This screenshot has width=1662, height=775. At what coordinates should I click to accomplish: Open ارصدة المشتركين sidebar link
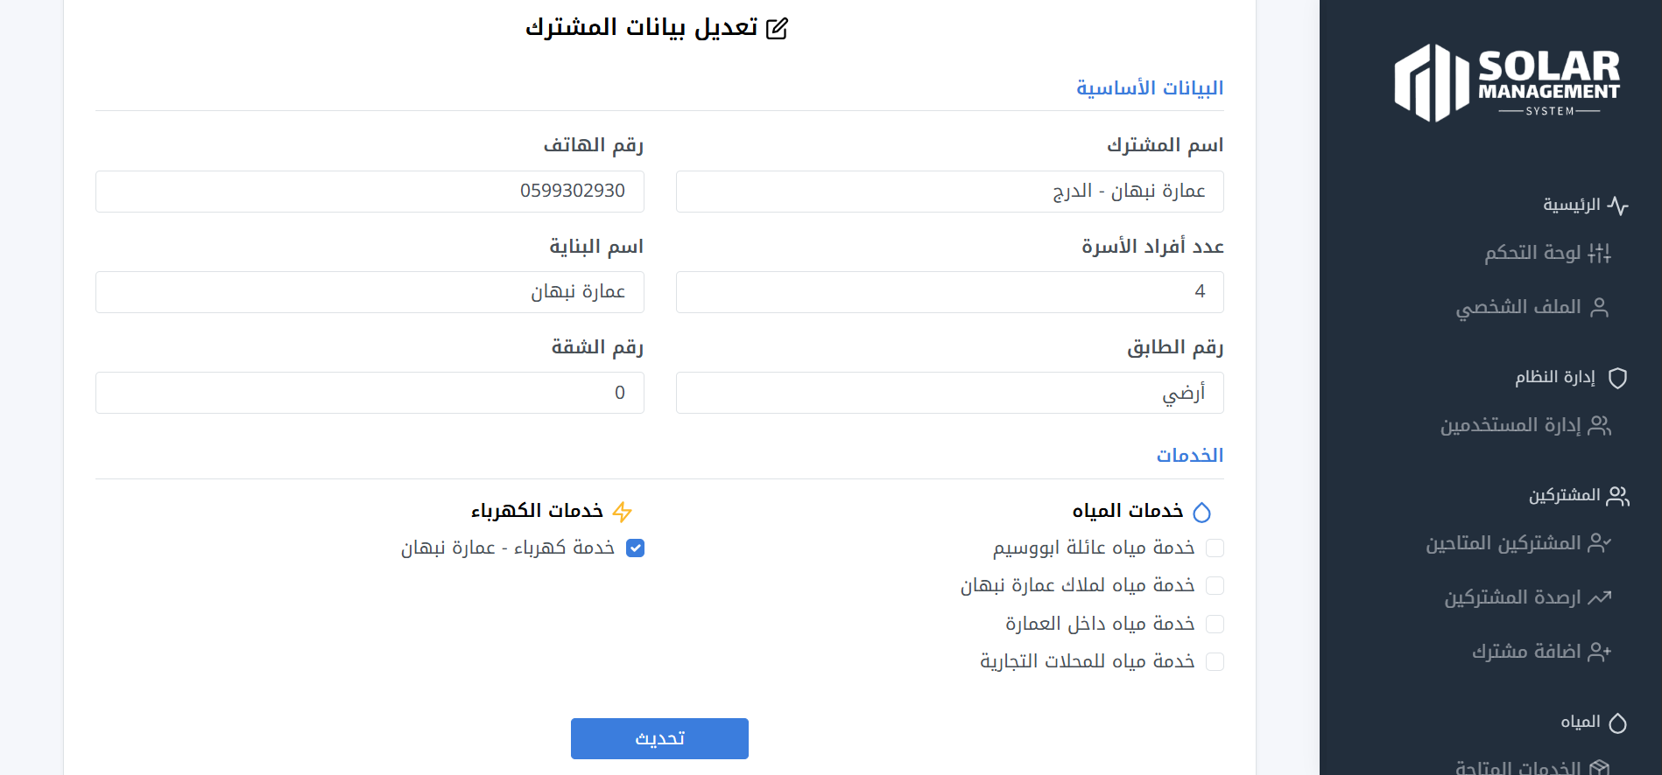click(x=1512, y=598)
